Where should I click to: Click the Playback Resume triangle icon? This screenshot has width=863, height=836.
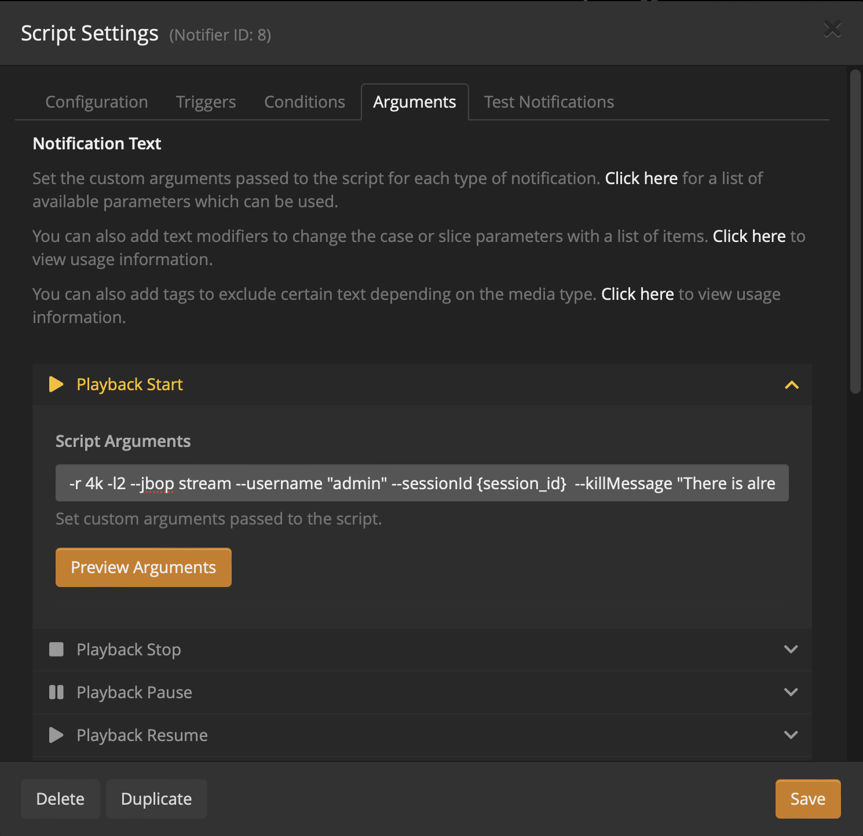tap(56, 735)
